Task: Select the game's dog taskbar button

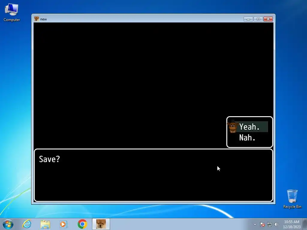Action: (x=101, y=224)
